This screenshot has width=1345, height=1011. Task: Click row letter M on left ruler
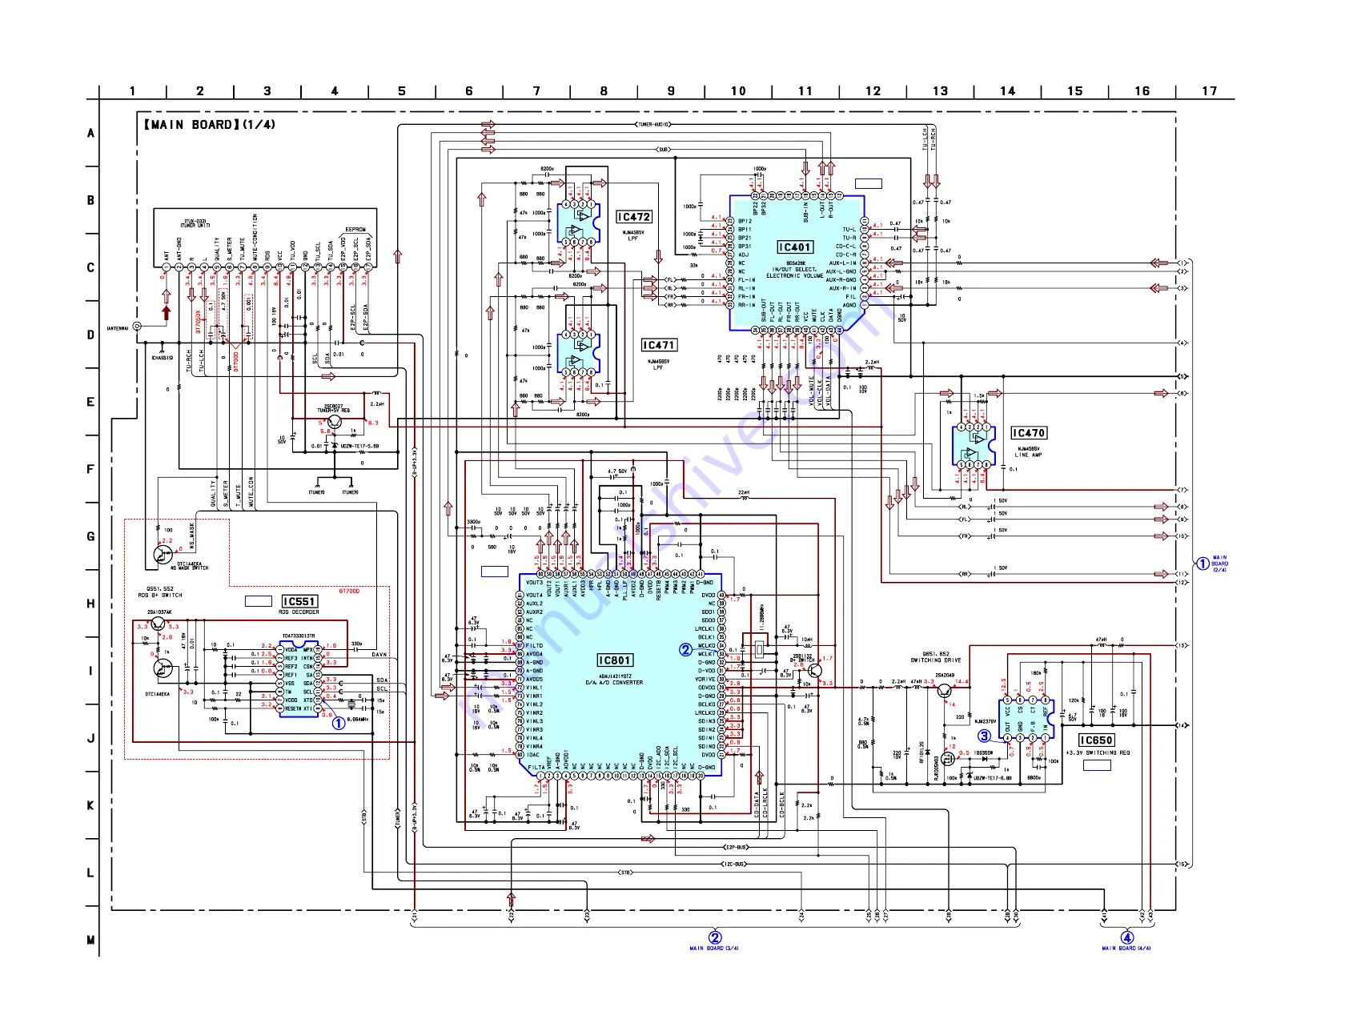pyautogui.click(x=90, y=940)
